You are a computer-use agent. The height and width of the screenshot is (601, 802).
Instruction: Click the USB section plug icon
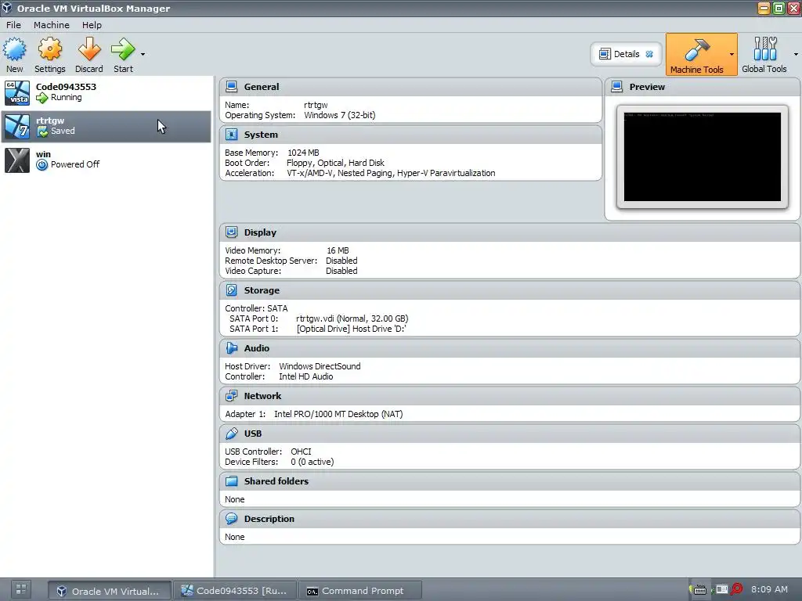[x=231, y=434]
